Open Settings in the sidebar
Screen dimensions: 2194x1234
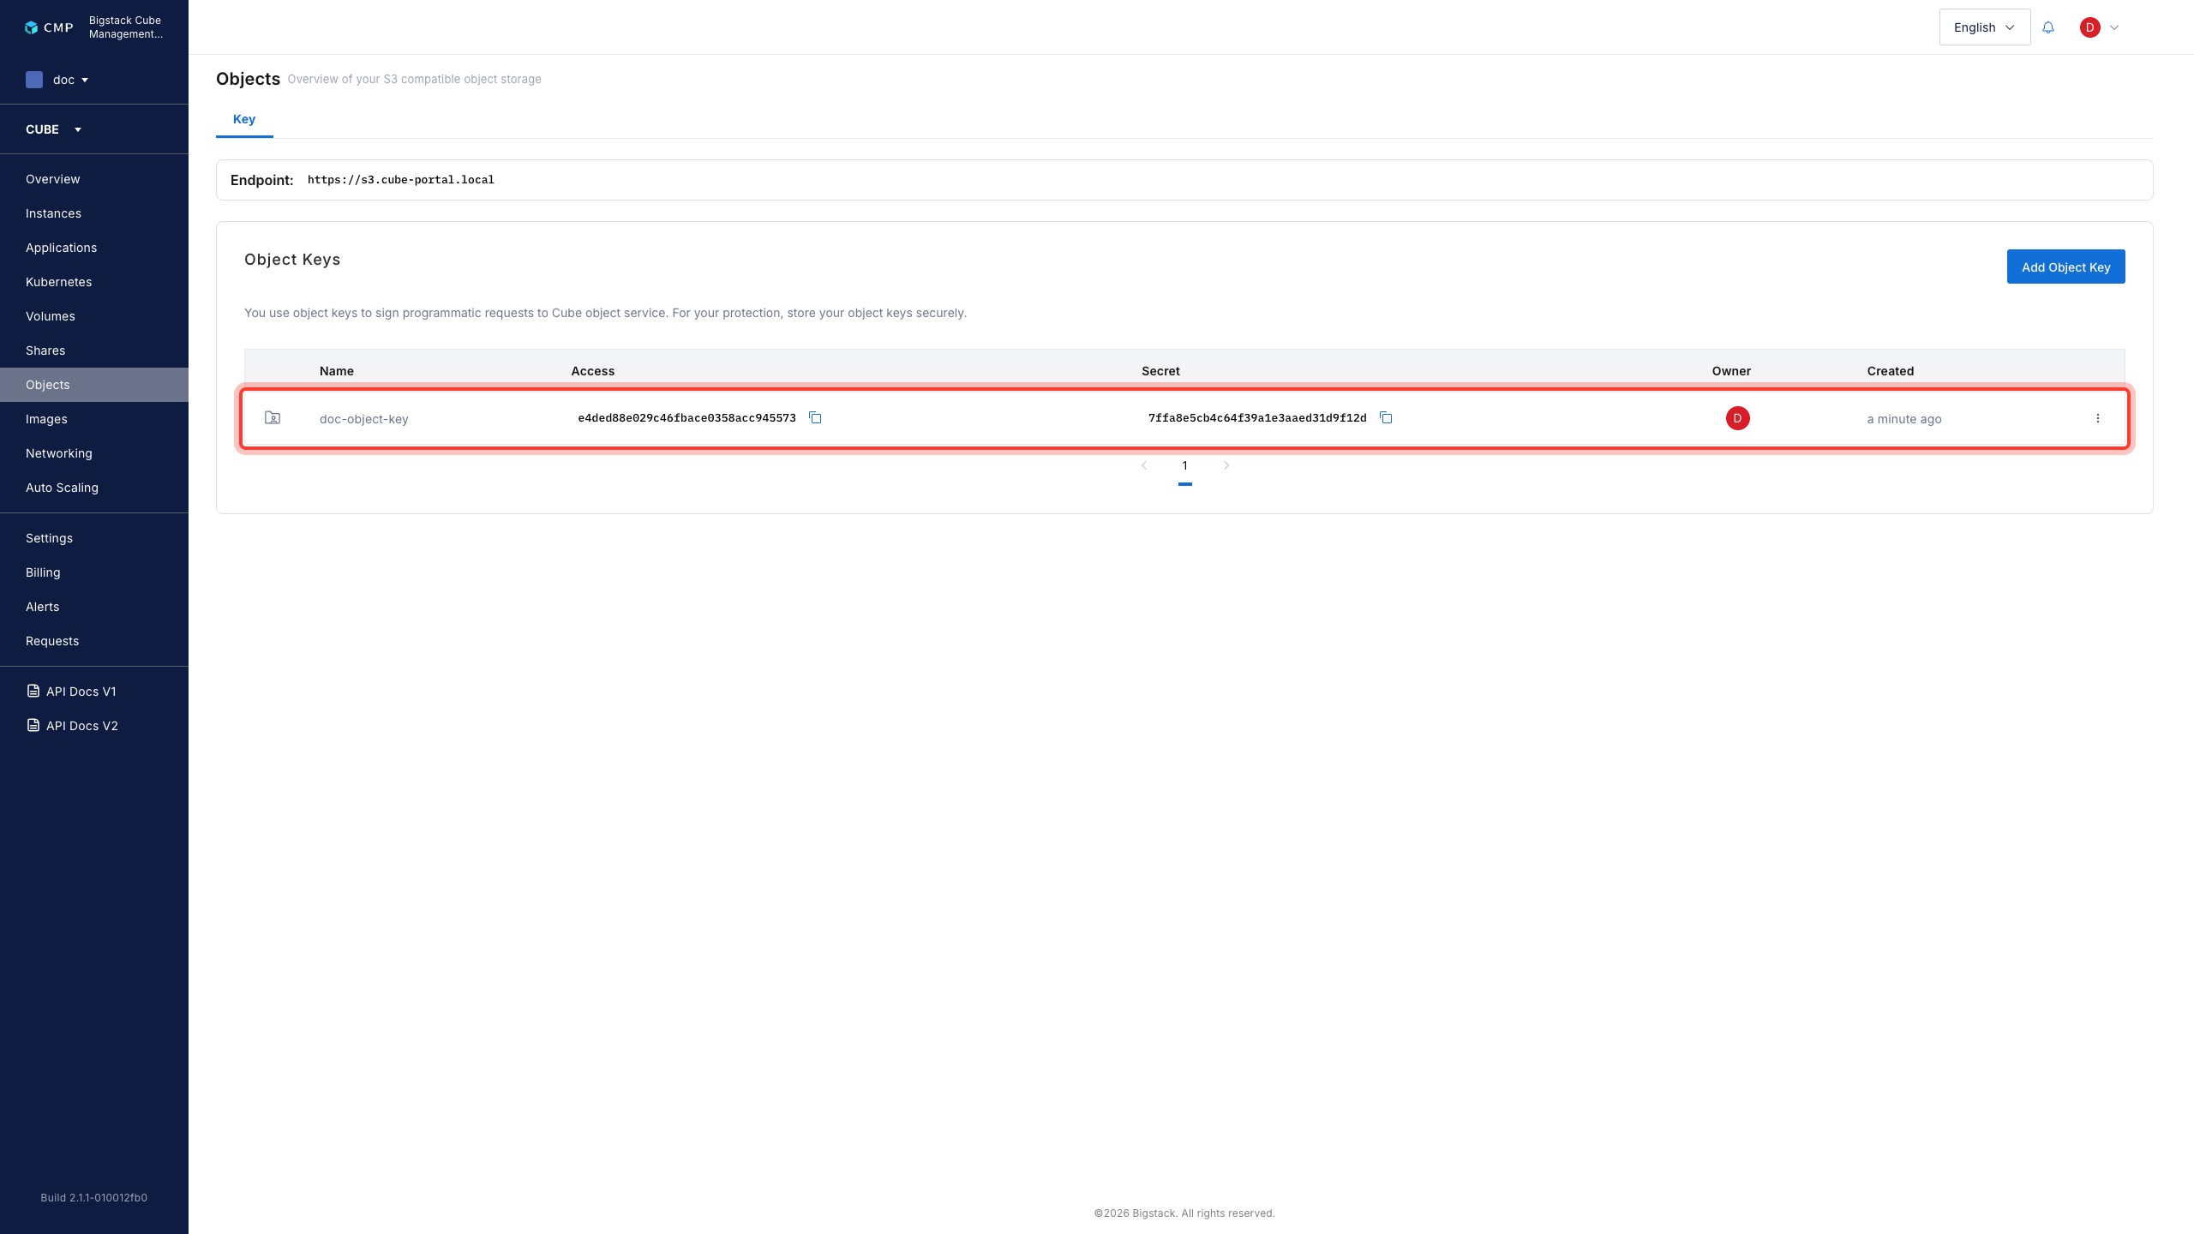(94, 538)
